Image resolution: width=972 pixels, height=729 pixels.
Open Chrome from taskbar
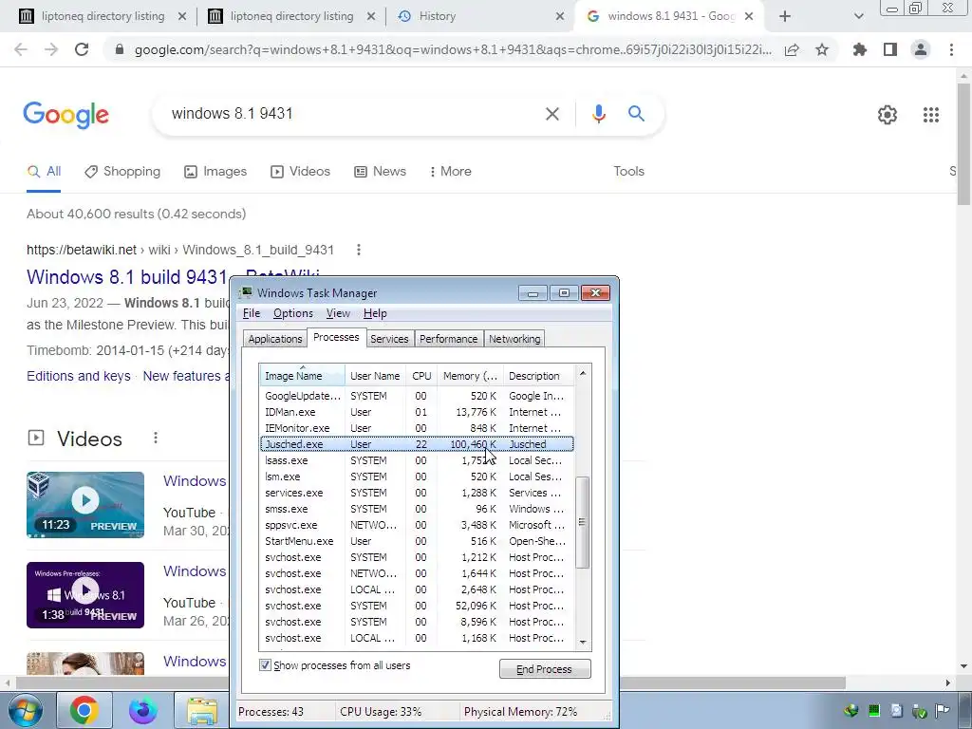[x=84, y=710]
